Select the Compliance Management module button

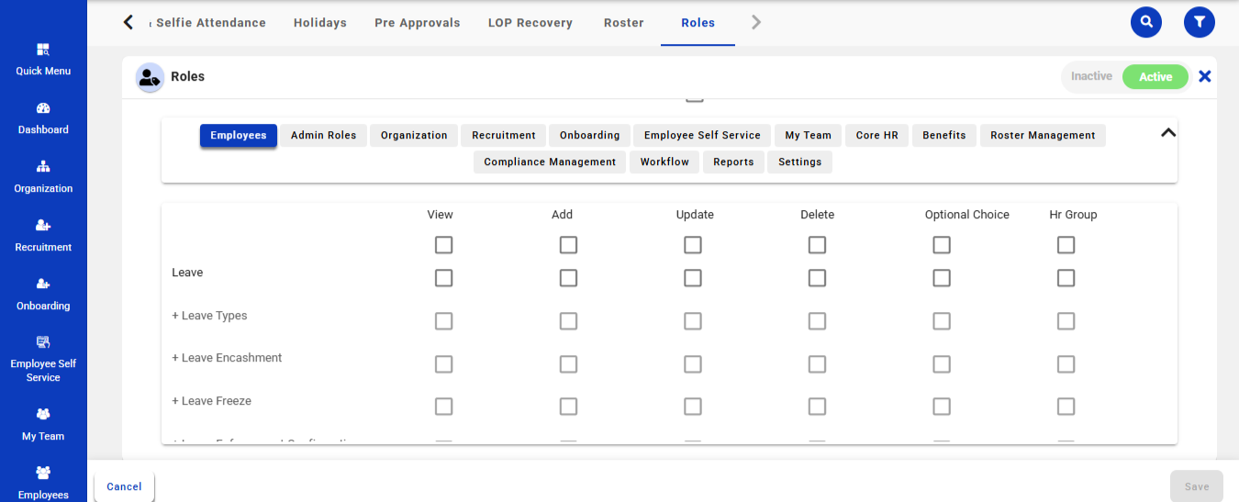(550, 162)
